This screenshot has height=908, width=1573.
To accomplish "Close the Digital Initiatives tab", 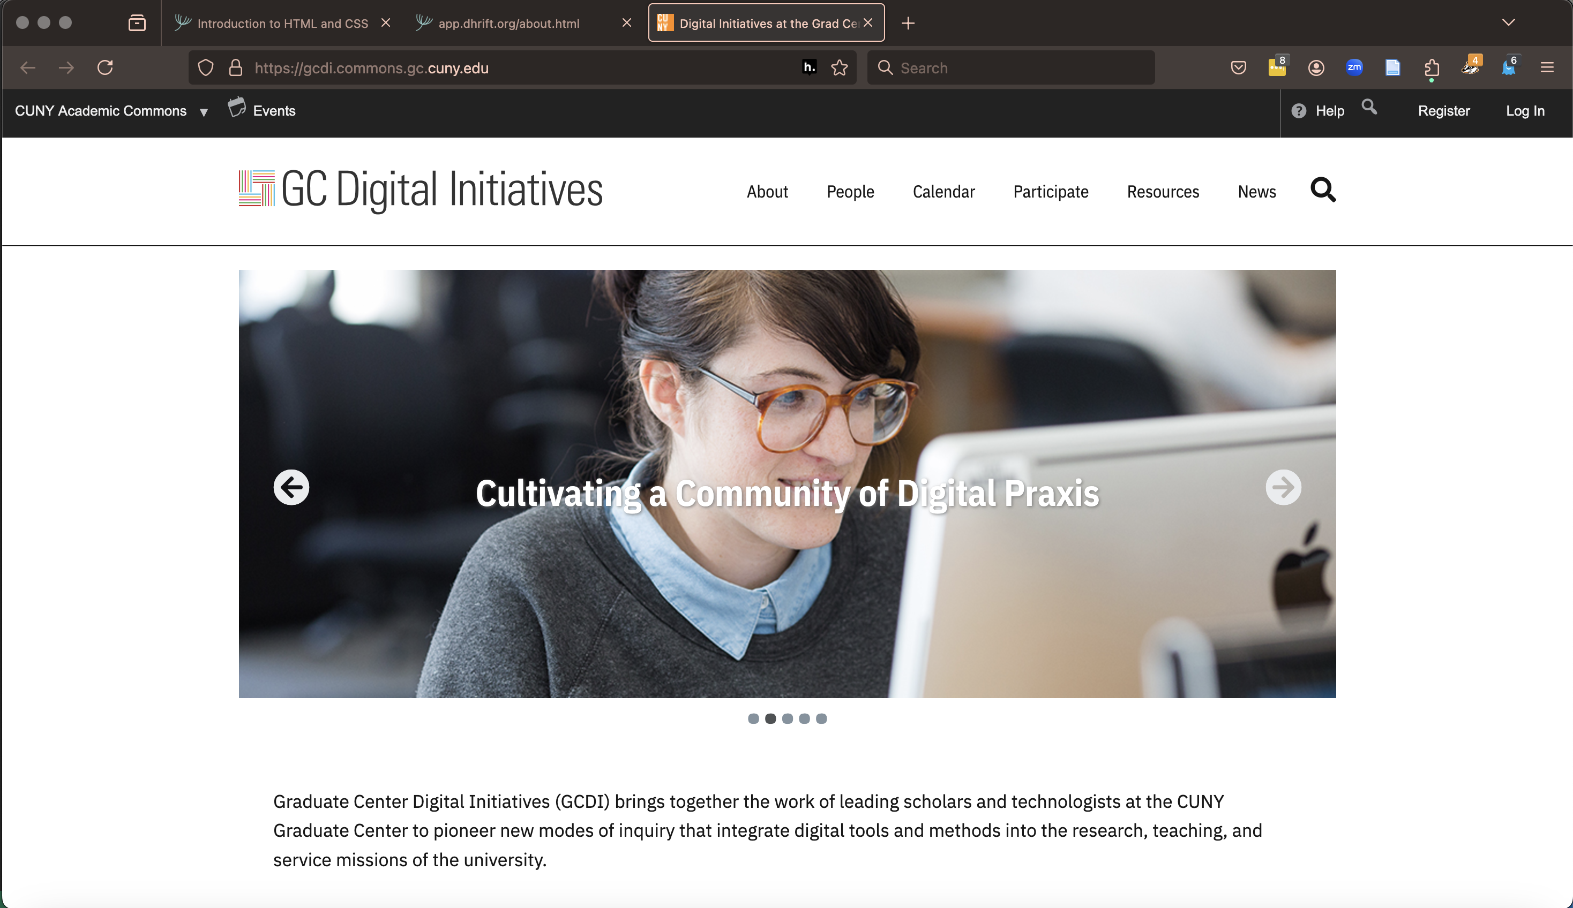I will pos(868,23).
